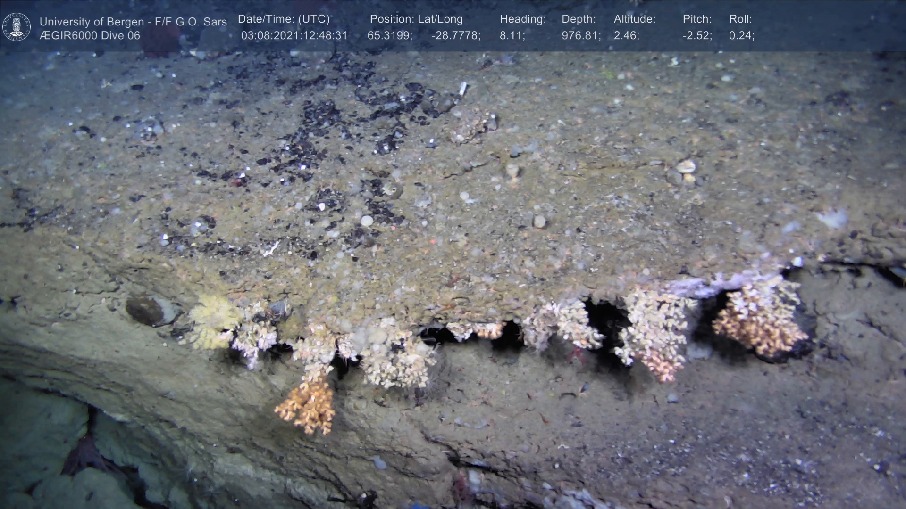Viewport: 906px width, 509px height.
Task: Select the timestamp 03:08:2021:12:48:31
Action: [294, 36]
